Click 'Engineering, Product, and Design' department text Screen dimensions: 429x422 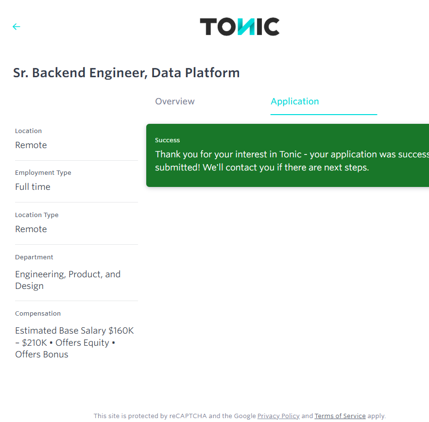click(x=68, y=280)
